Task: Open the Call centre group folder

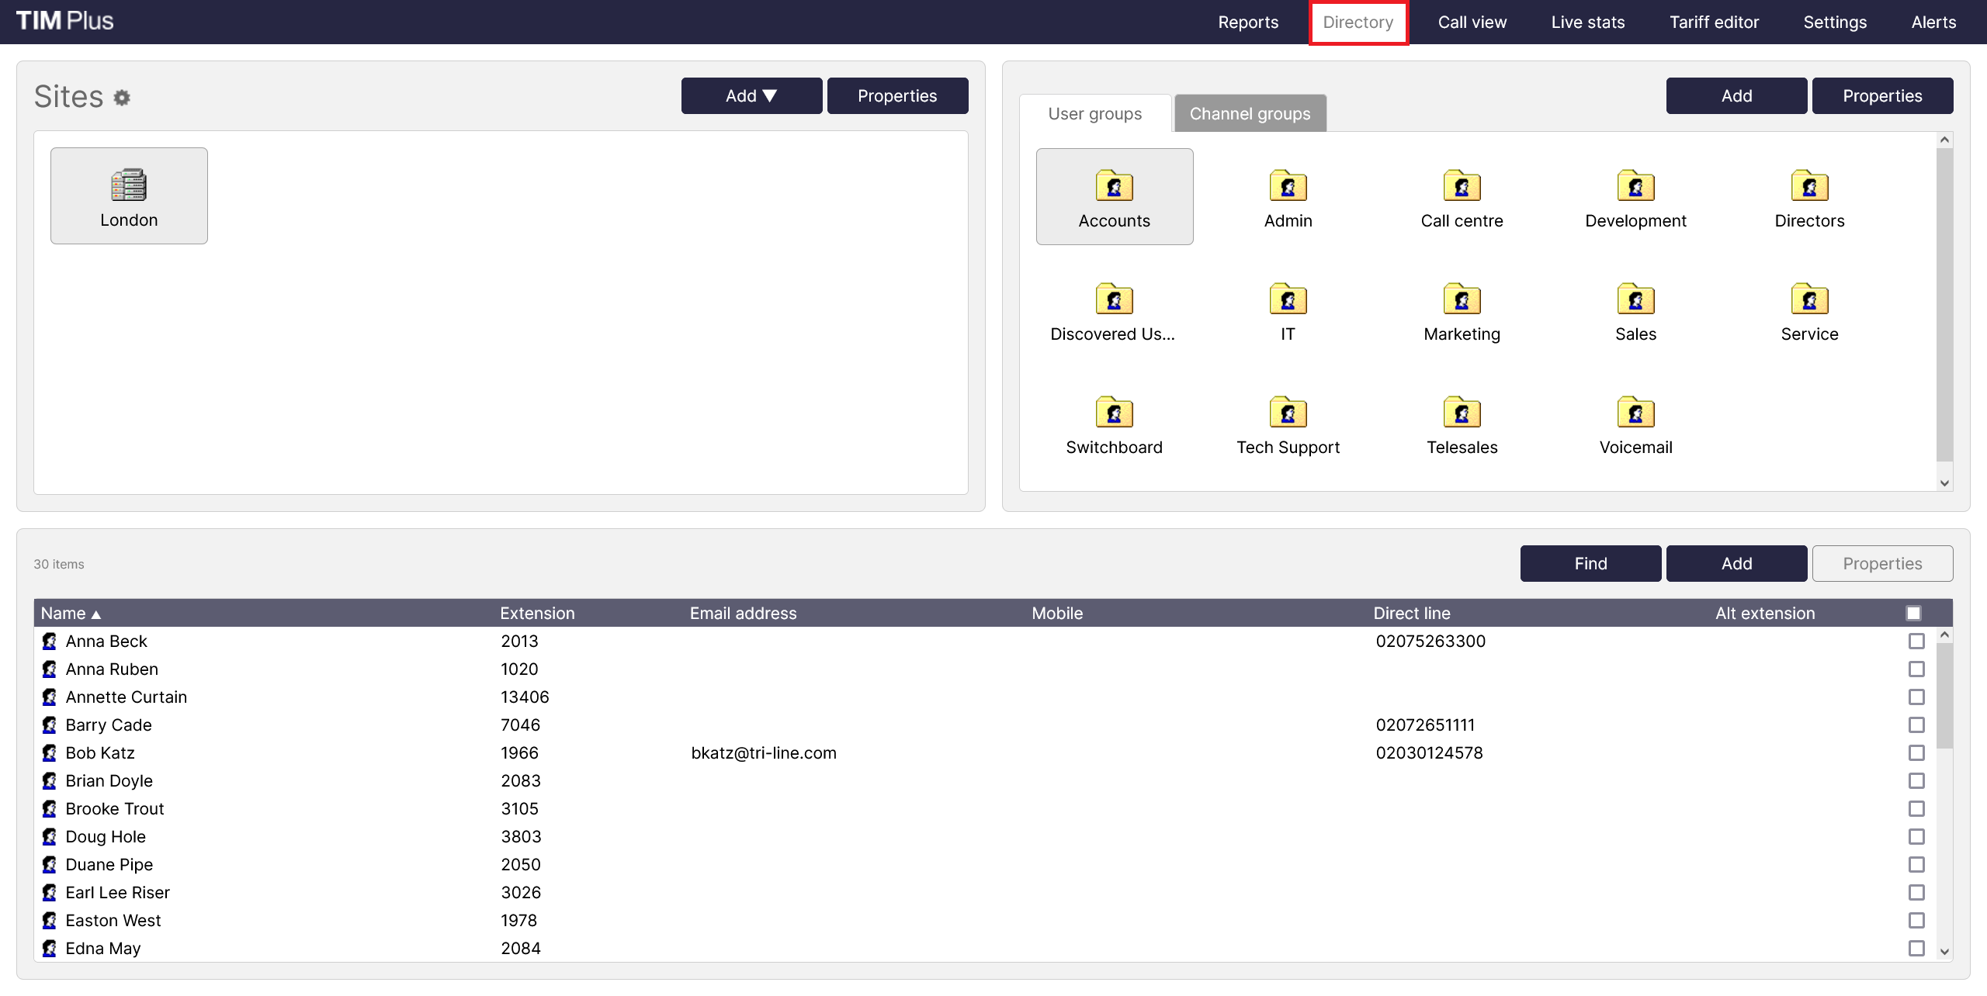Action: [1462, 197]
